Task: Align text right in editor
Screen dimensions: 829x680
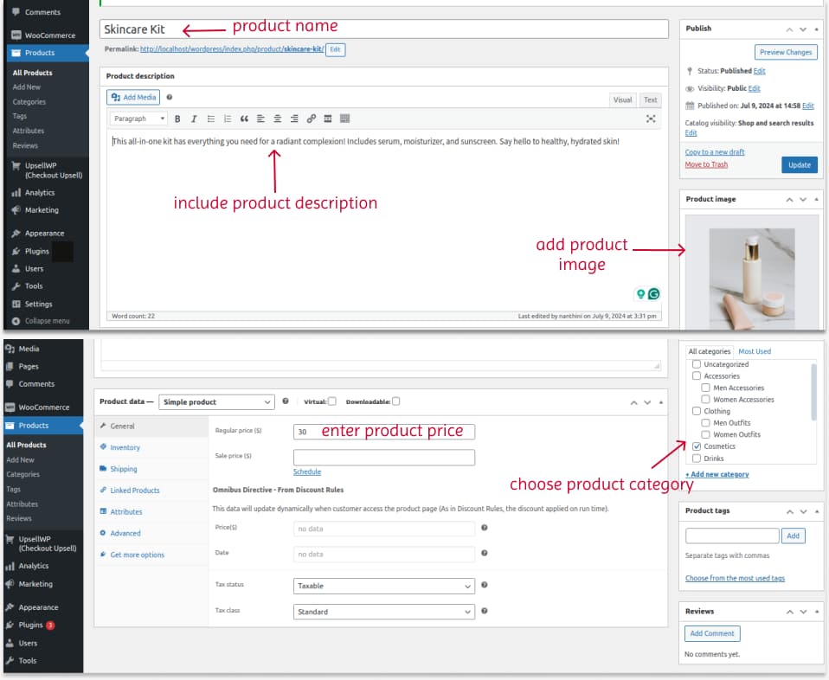Action: [294, 119]
